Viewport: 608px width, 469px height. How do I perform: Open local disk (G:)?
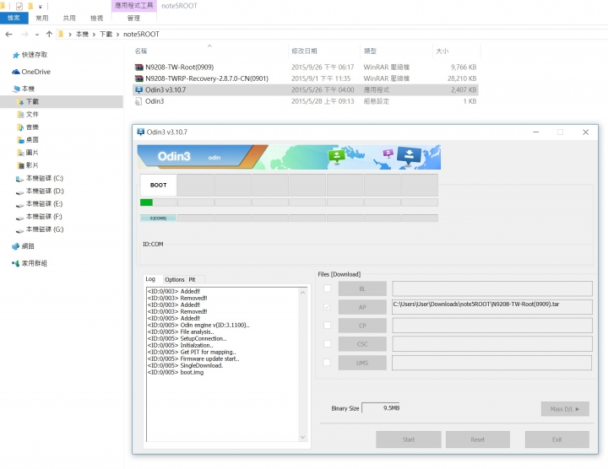click(x=40, y=229)
